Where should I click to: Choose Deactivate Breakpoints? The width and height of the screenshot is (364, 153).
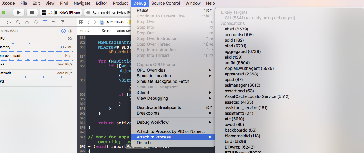coord(173,107)
